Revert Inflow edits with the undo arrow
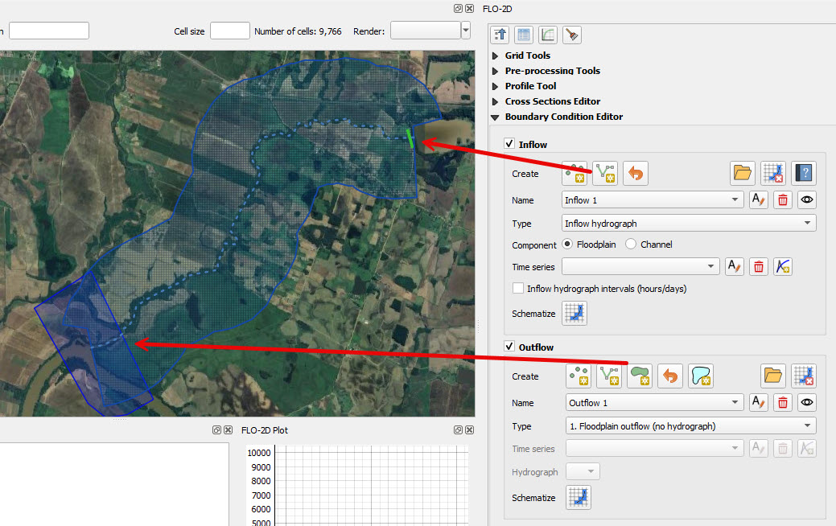 click(635, 173)
